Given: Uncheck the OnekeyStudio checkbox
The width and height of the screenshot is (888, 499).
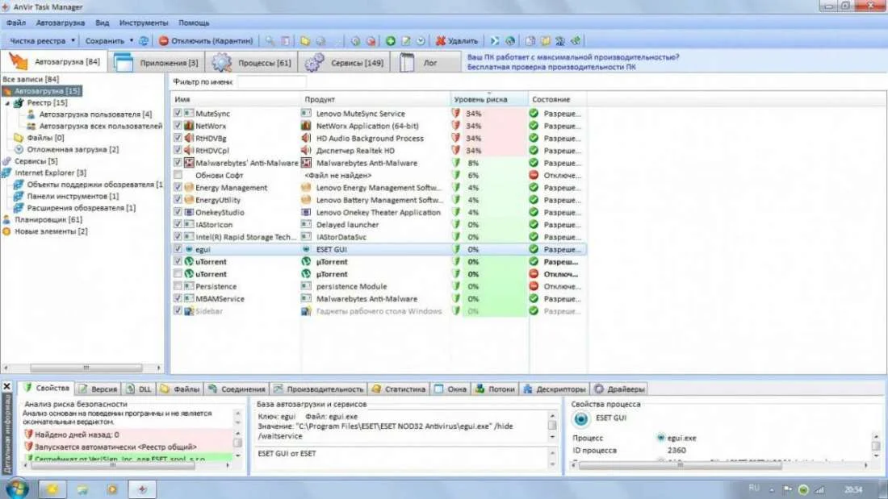Looking at the screenshot, I should pyautogui.click(x=178, y=212).
